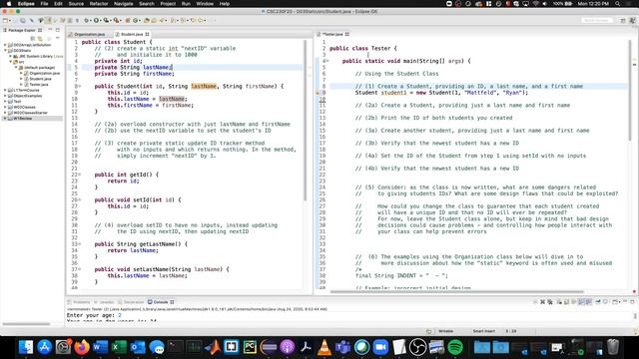Select W02ClassesStarter project
Viewport: 639px width, 359px height.
(30, 113)
